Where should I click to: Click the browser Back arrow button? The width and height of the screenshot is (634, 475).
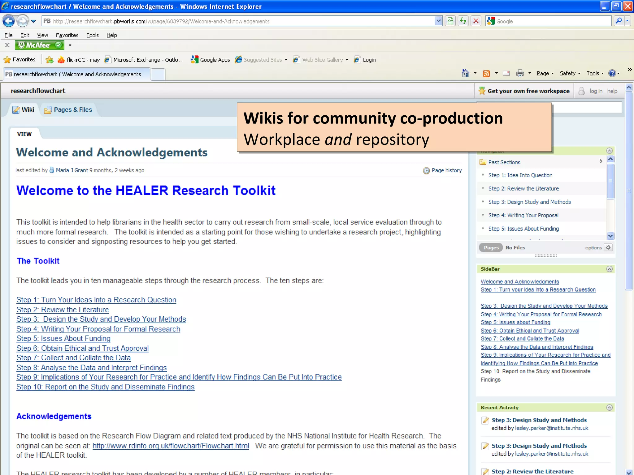pyautogui.click(x=9, y=21)
